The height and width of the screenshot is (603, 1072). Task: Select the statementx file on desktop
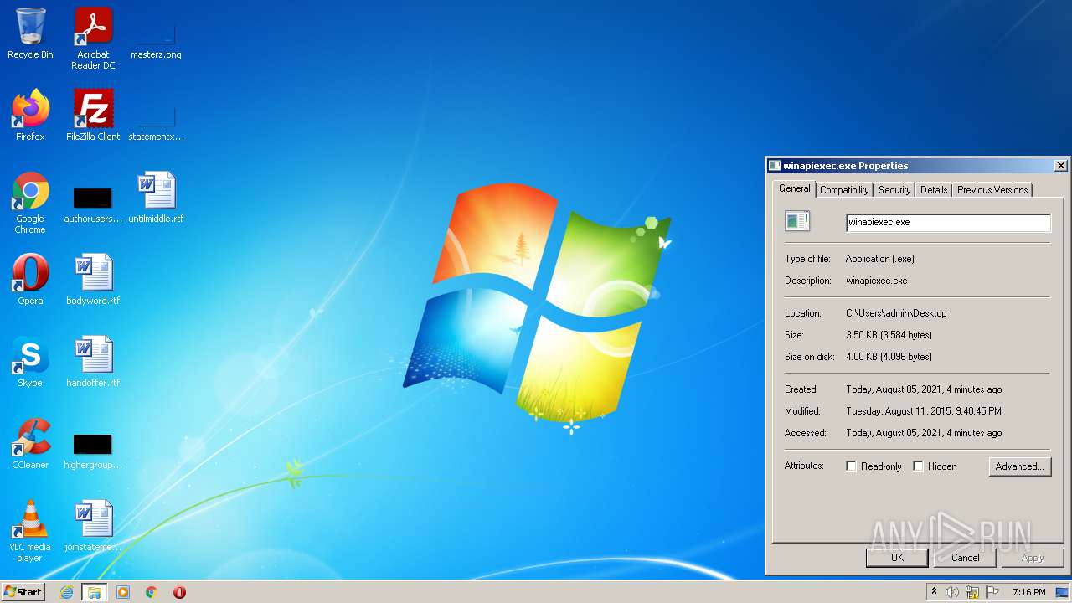(156, 121)
